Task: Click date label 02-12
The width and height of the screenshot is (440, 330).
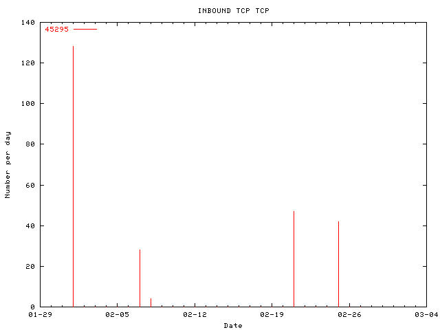Action: [x=195, y=315]
